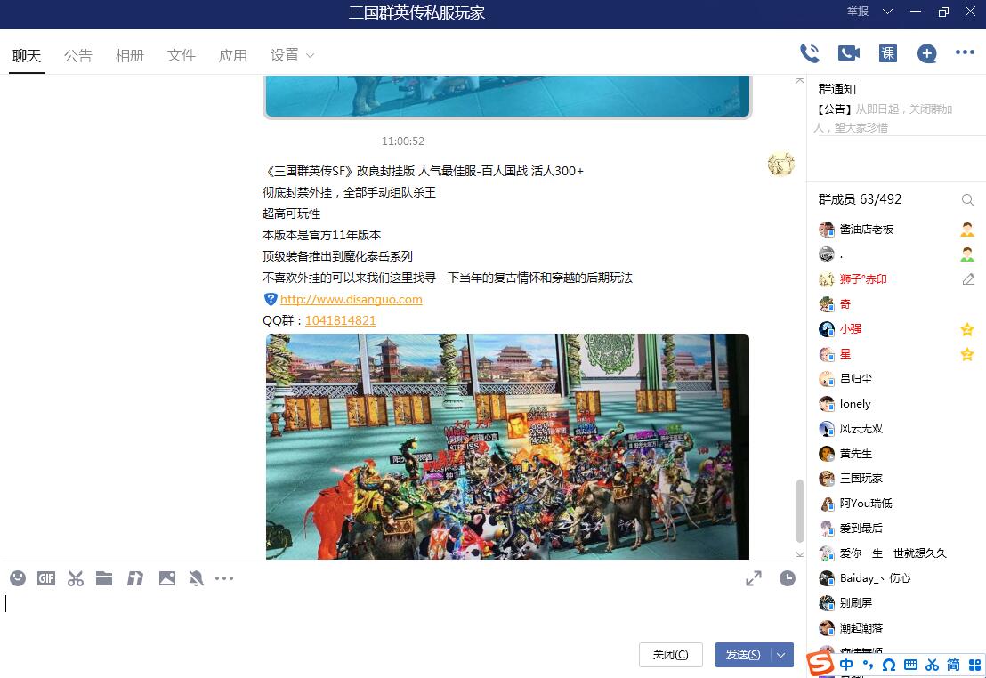
Task: Open the link http://www.disanguo.com
Action: (x=351, y=299)
